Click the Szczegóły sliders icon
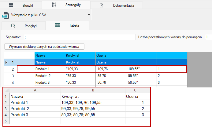The image size is (212, 127). [54, 5]
